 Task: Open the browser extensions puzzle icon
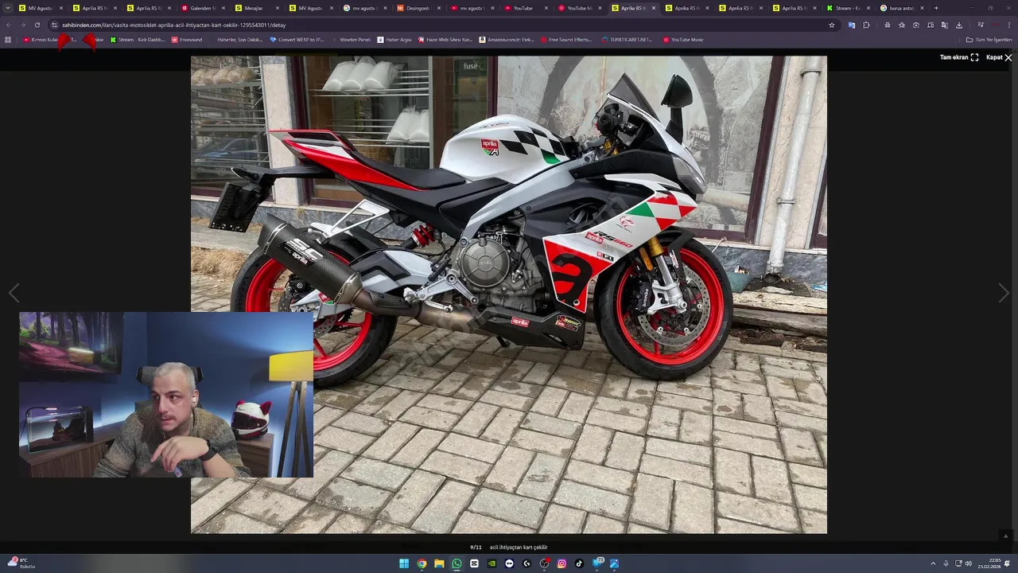pos(866,25)
